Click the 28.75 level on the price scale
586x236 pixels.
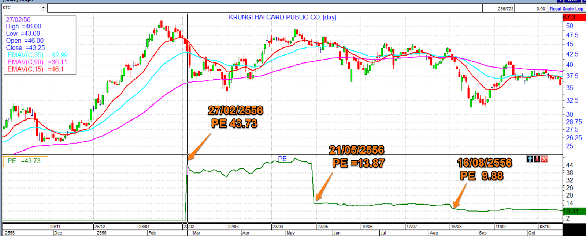[574, 122]
